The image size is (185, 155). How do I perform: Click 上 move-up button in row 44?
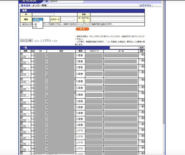tap(22, 74)
